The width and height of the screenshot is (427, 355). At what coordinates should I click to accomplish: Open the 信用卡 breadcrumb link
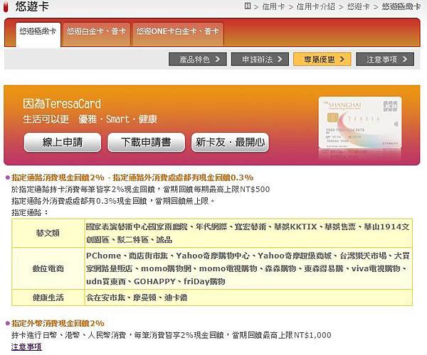coord(273,6)
